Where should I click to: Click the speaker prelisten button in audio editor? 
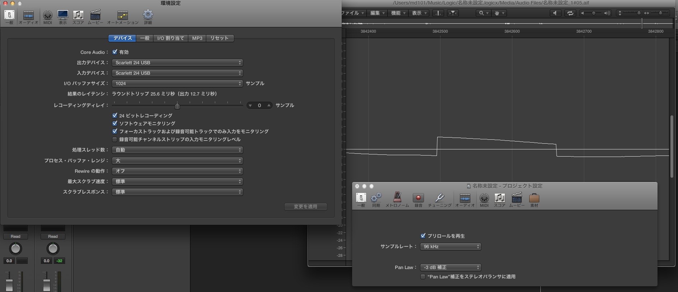[x=555, y=13]
